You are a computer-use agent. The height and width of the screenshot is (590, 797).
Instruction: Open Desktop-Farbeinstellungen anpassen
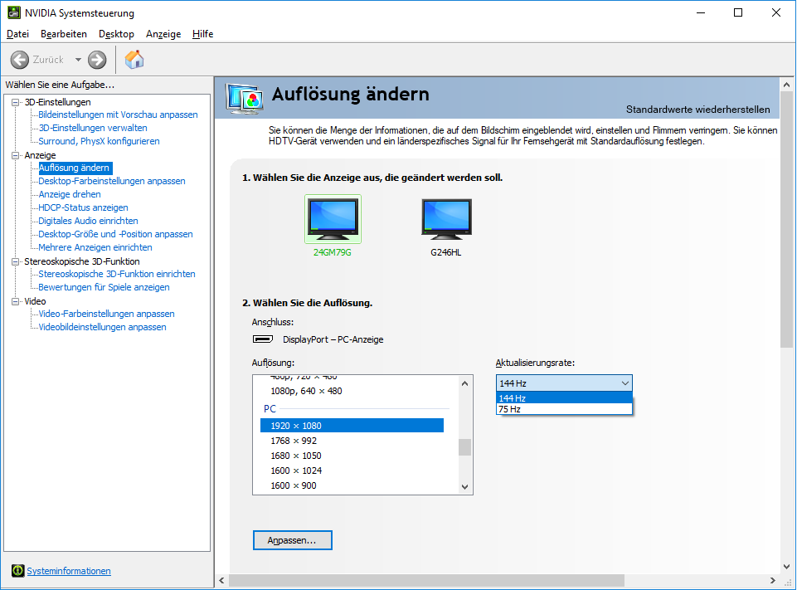[112, 181]
